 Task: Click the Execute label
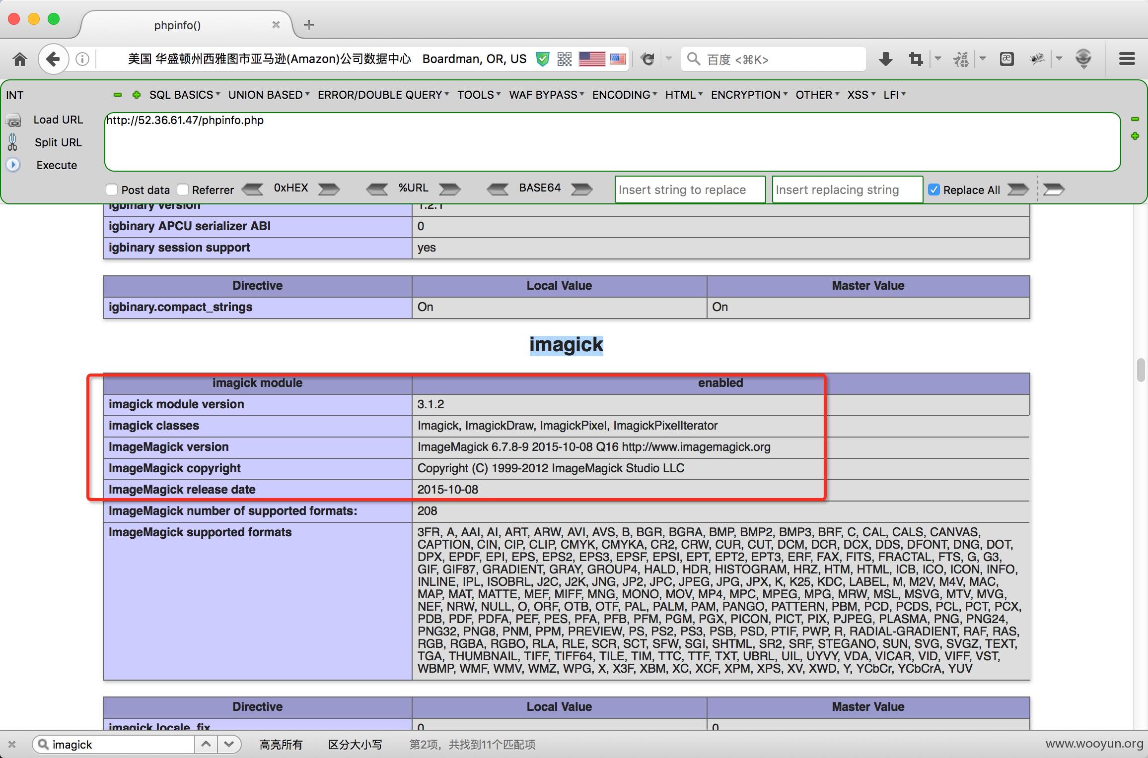[x=57, y=165]
